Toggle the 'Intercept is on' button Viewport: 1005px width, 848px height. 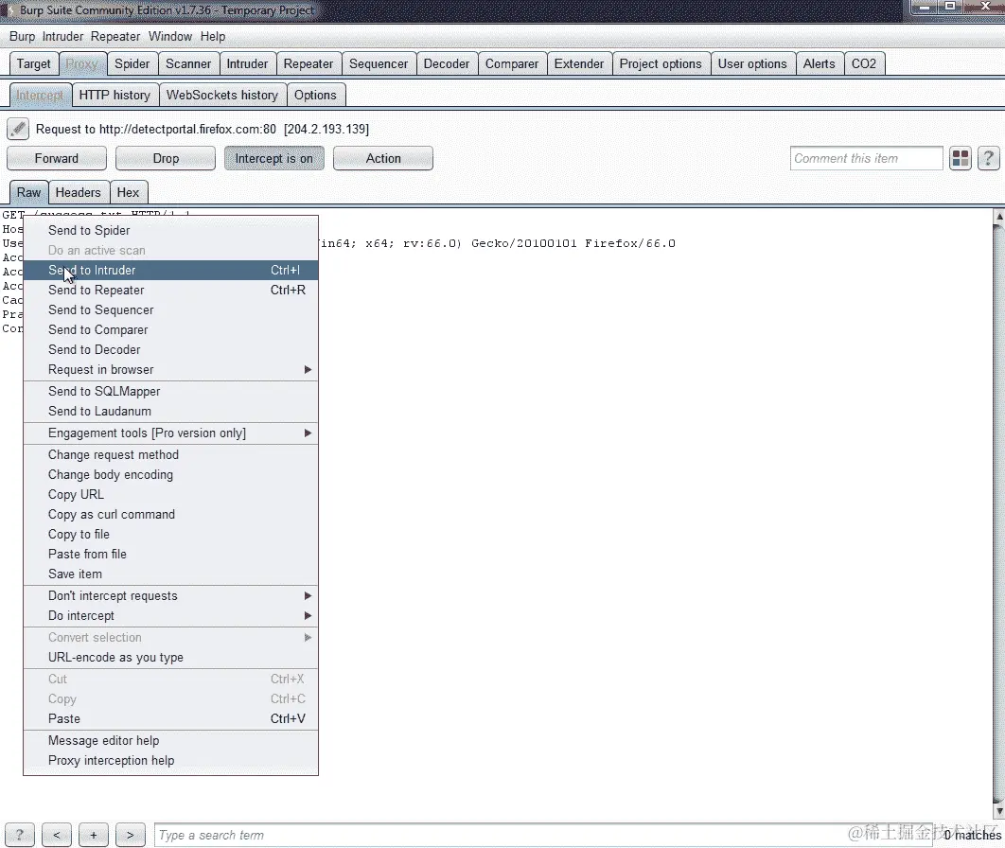coord(273,158)
